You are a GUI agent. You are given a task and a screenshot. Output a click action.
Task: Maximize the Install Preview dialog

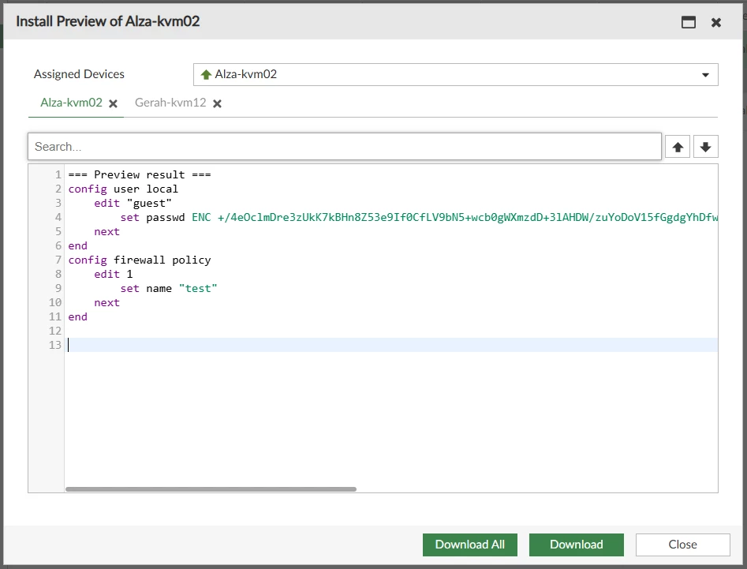pyautogui.click(x=689, y=22)
